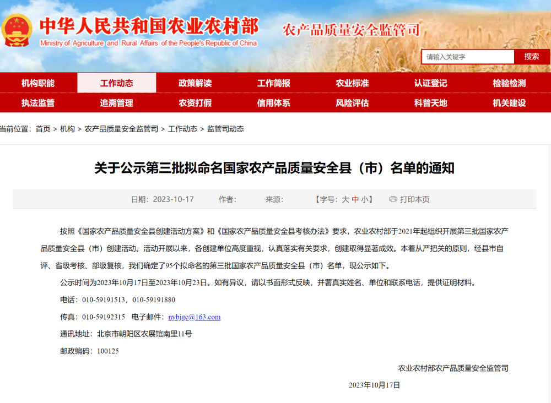Click the 打印本页 print link

point(415,199)
